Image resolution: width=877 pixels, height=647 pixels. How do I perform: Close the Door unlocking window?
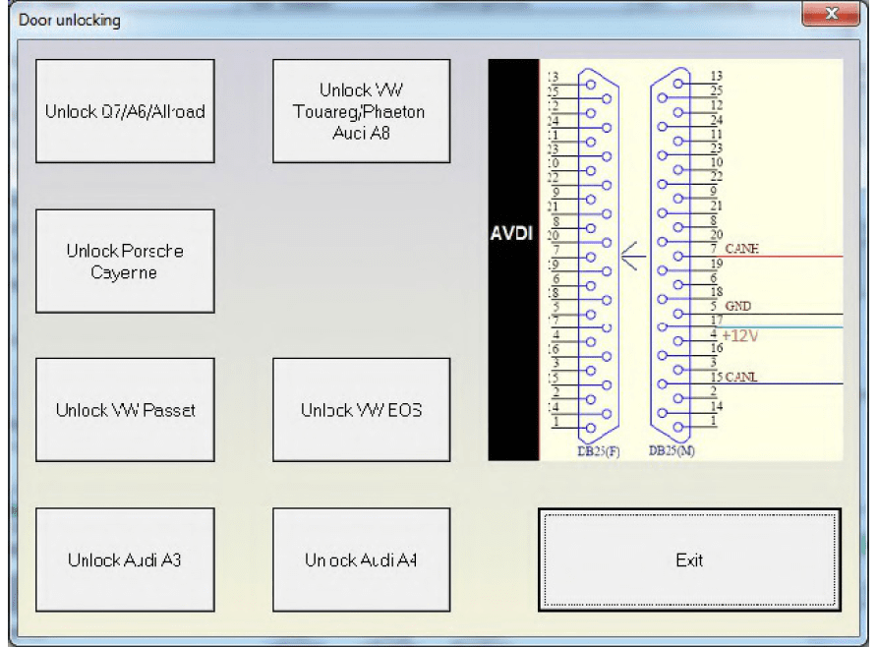[833, 15]
